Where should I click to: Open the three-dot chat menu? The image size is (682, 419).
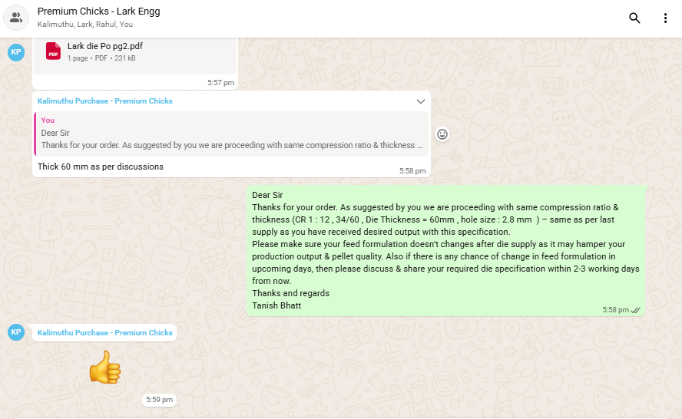665,18
